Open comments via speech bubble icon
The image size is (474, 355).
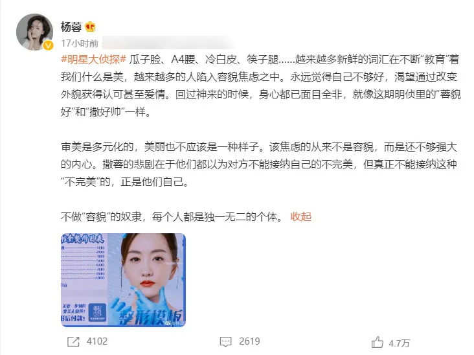click(225, 341)
